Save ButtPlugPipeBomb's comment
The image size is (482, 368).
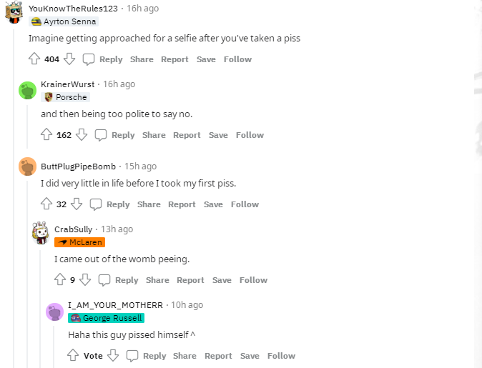[x=213, y=204]
